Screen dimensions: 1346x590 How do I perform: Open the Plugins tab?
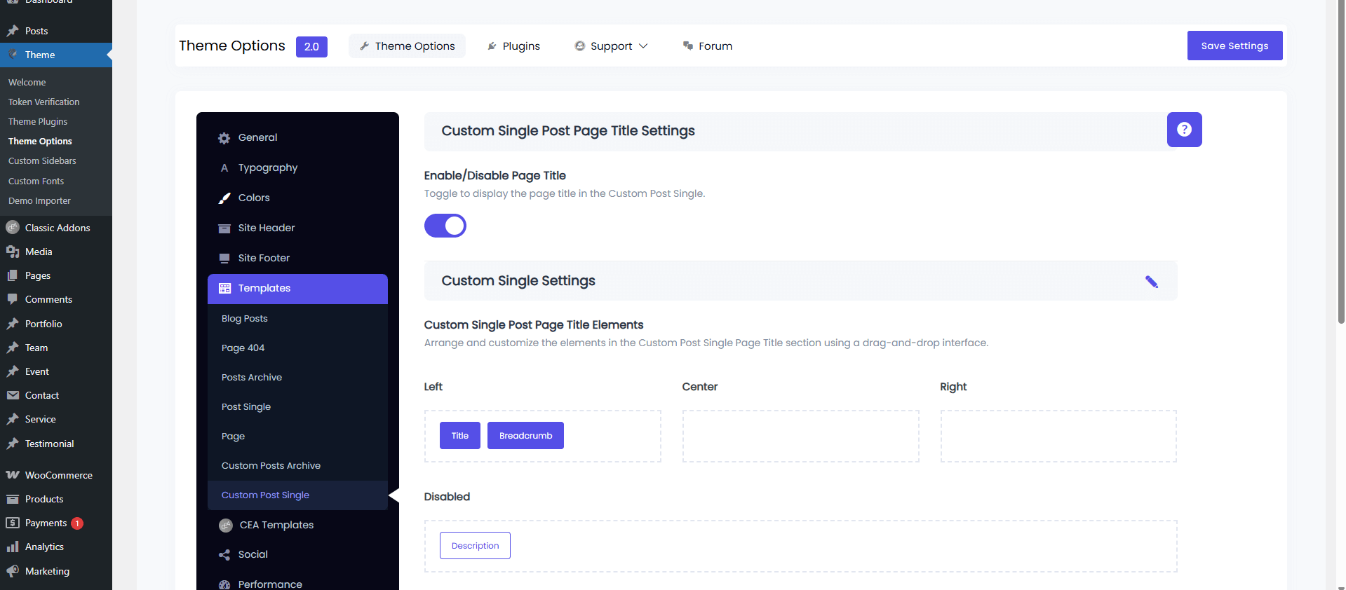pyautogui.click(x=513, y=46)
